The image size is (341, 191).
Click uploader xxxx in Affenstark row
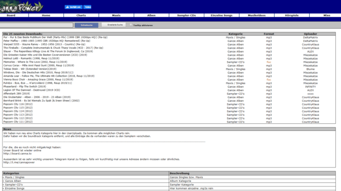(310, 94)
